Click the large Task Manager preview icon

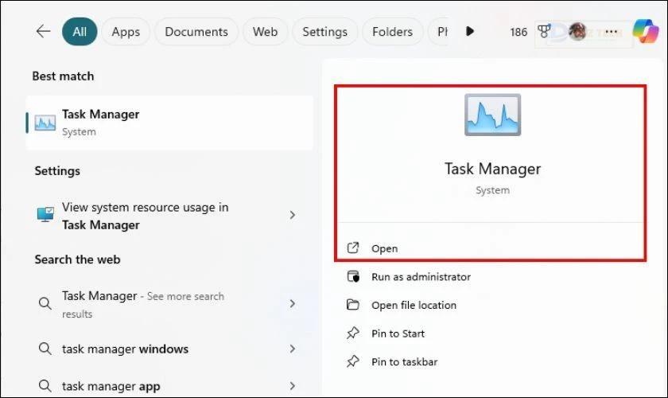coord(492,115)
